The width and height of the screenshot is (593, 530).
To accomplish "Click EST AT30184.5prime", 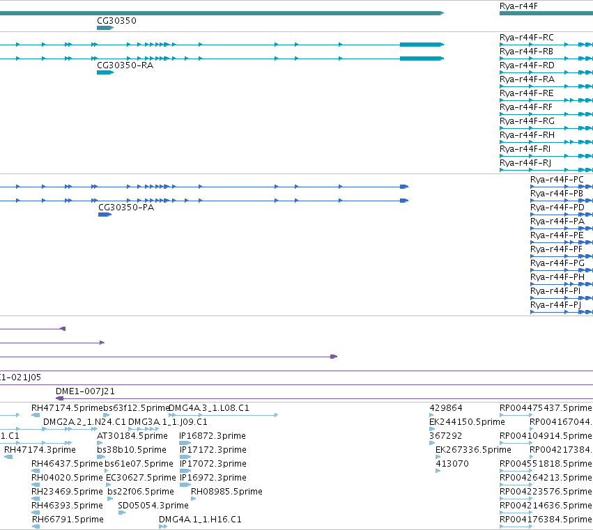I will (132, 436).
